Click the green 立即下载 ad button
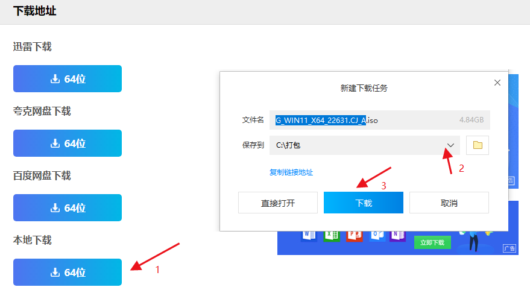This screenshot has height=293, width=530. [432, 242]
